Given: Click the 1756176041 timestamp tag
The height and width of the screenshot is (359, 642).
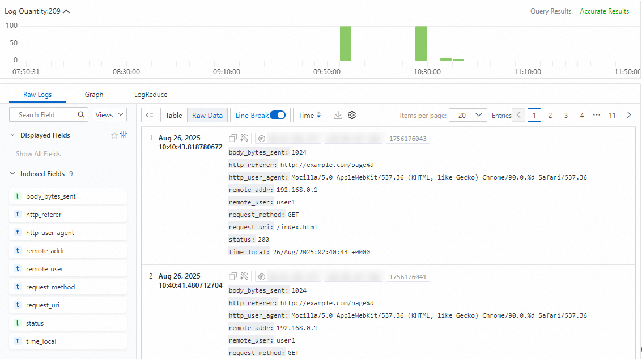Looking at the screenshot, I should [408, 277].
